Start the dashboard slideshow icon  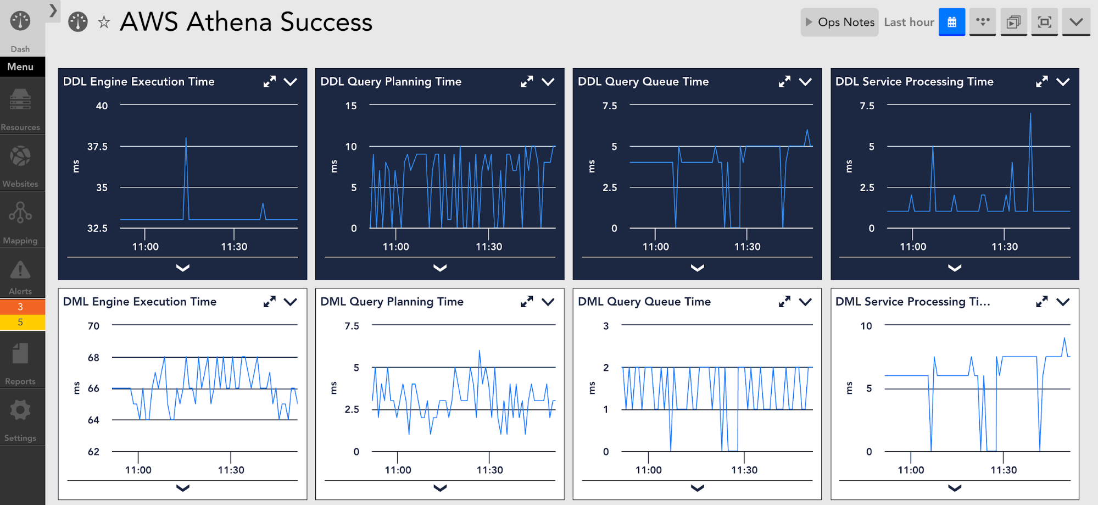(1014, 22)
